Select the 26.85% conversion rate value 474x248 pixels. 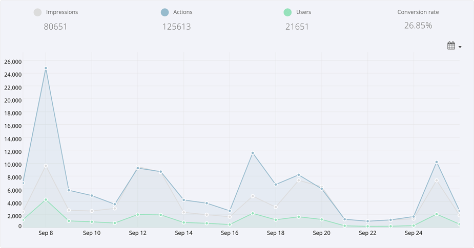click(x=418, y=26)
